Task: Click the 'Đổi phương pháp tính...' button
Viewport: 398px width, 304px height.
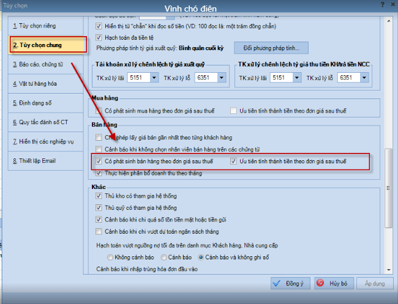Action: pos(271,48)
